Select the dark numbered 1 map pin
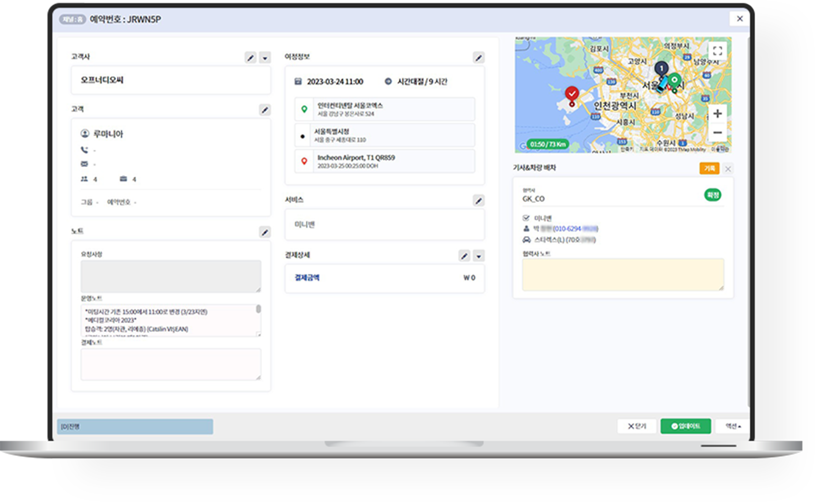This screenshot has height=502, width=815. tap(661, 69)
